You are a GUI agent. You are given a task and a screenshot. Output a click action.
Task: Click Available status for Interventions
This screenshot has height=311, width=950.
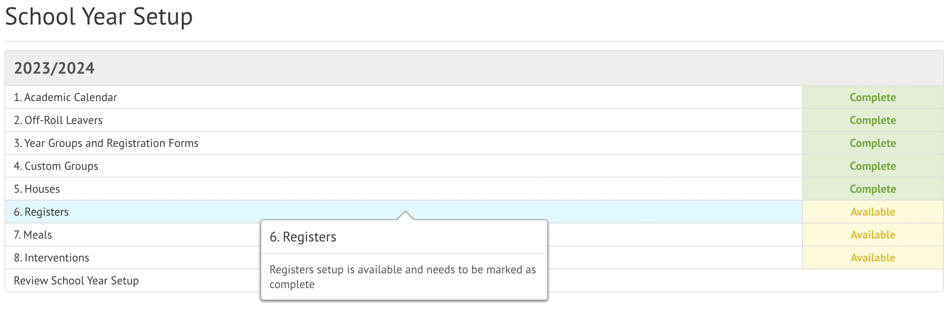pos(873,258)
